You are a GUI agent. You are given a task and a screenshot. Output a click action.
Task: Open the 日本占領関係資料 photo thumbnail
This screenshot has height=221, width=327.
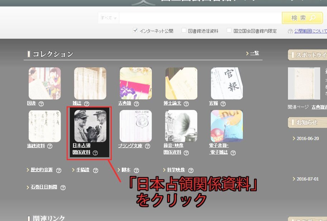90,126
